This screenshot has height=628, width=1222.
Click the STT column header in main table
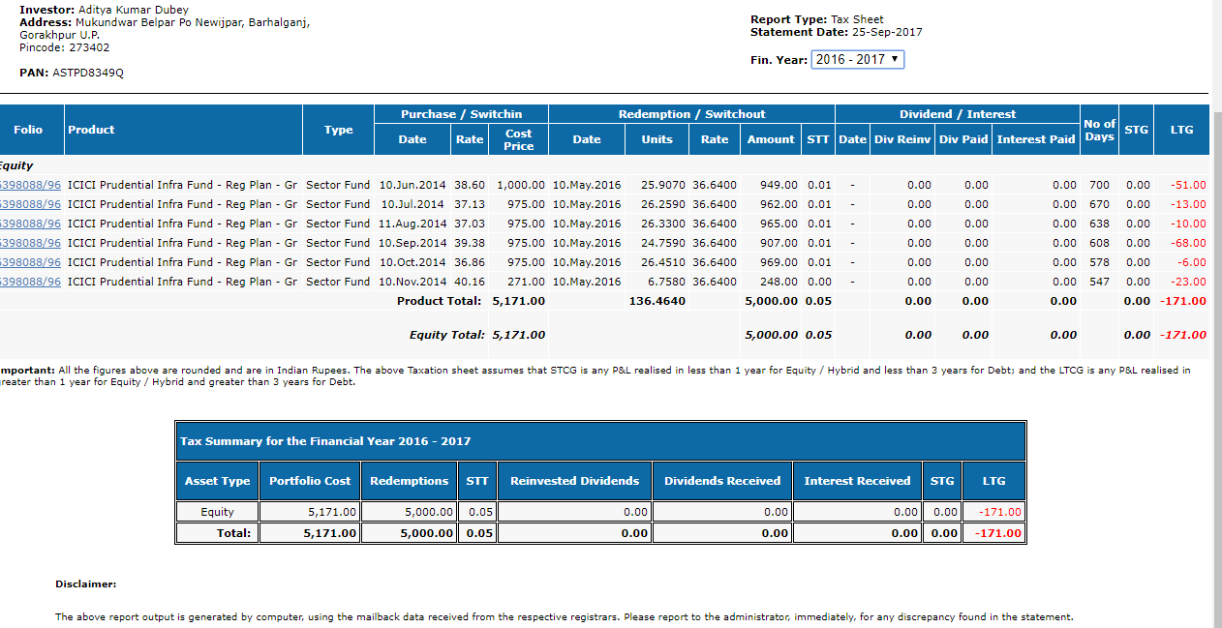point(818,139)
